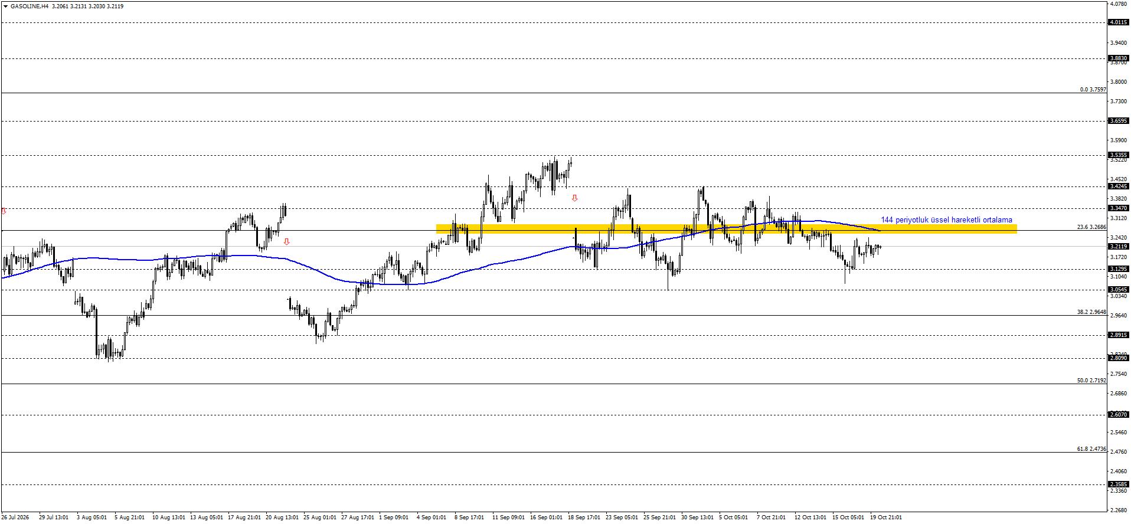Select the GASOLINE,H4 symbol title text
Screen dimensions: 1131x524
coord(30,6)
